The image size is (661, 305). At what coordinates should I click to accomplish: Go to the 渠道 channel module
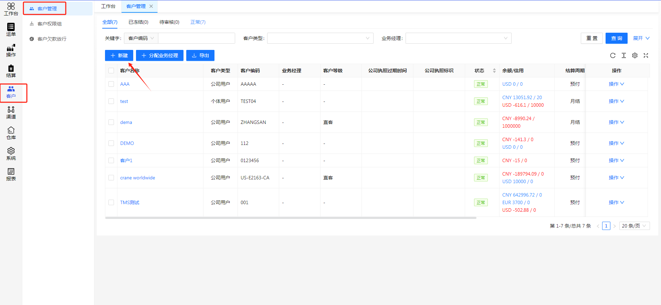[11, 112]
